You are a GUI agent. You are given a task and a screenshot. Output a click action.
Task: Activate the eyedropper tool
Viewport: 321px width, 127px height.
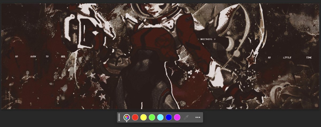tap(186, 117)
